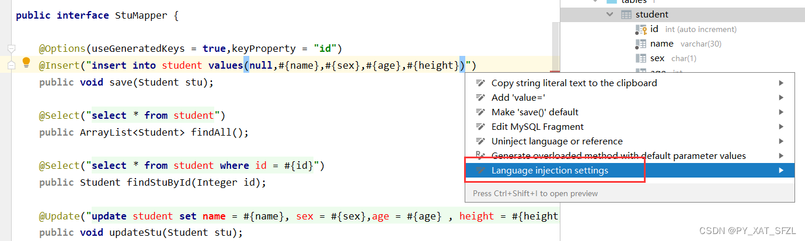Click the sex column icon
Viewport: 805px width, 241px height.
pos(640,58)
